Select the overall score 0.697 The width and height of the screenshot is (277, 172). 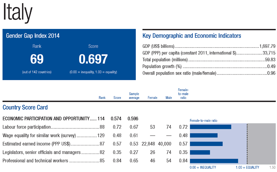(93, 59)
